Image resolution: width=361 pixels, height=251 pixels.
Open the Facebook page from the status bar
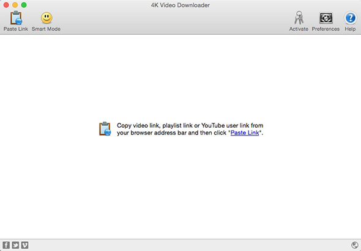[6, 245]
